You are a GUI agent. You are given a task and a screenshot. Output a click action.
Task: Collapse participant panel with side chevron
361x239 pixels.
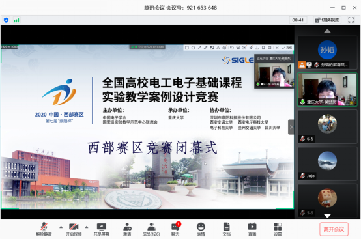point(291,127)
